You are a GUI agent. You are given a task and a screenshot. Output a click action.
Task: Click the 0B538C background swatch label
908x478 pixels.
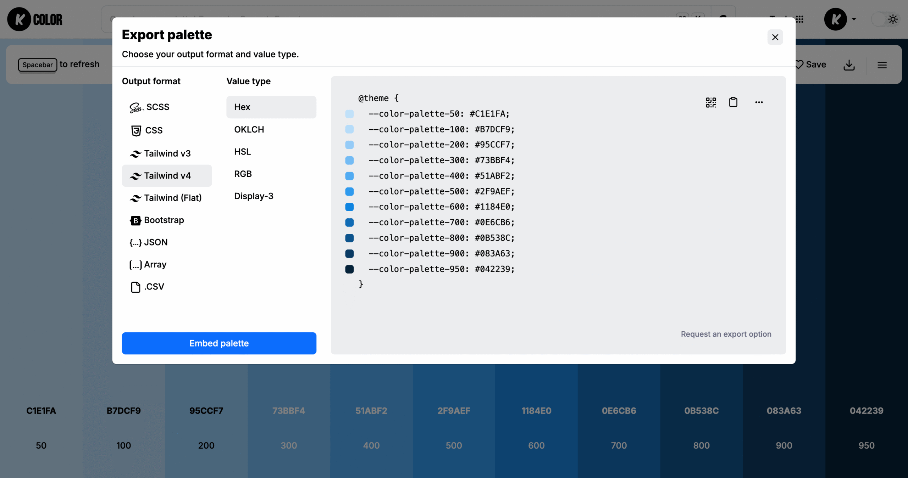[702, 411]
